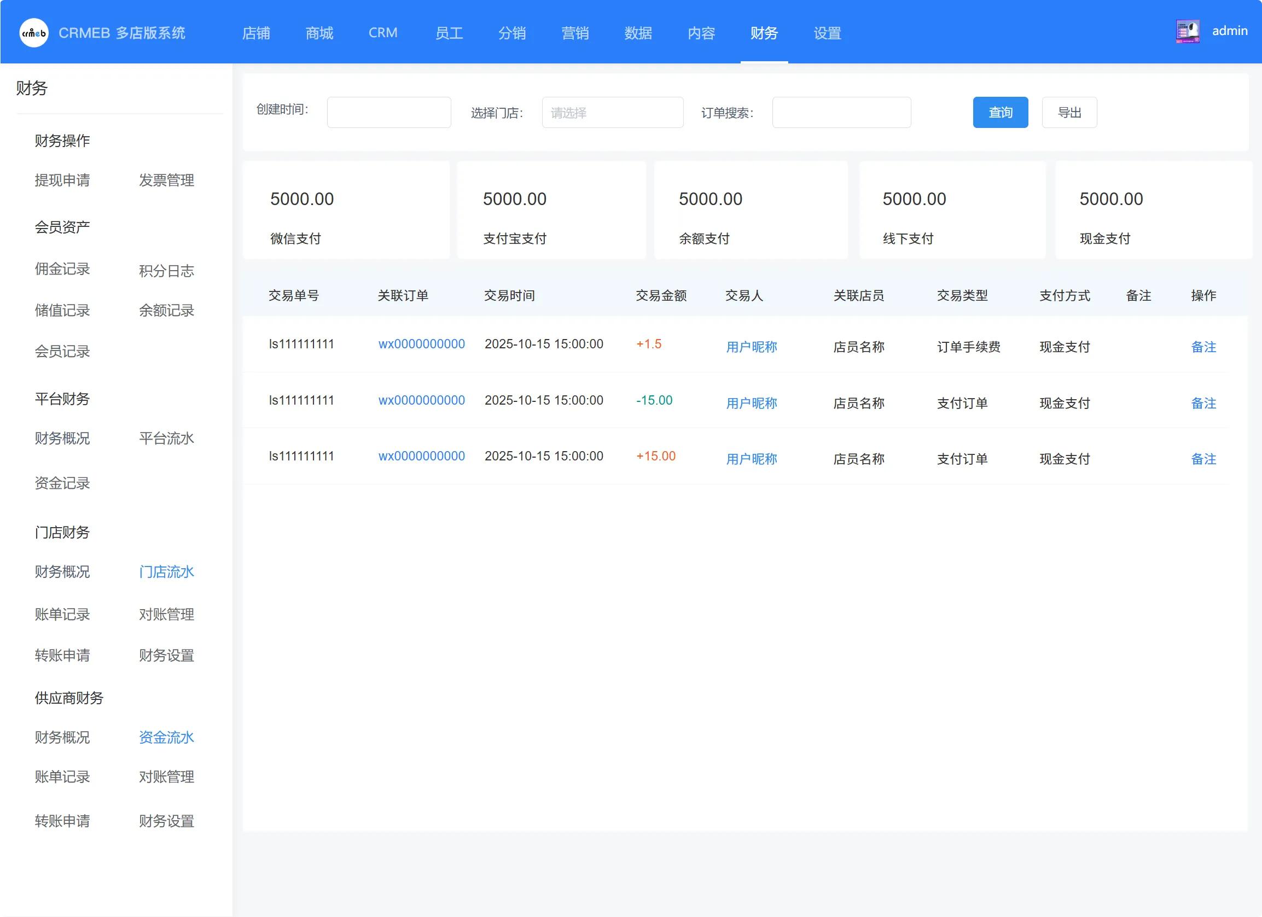
Task: Click the 订单搜索 input field
Action: click(x=841, y=113)
